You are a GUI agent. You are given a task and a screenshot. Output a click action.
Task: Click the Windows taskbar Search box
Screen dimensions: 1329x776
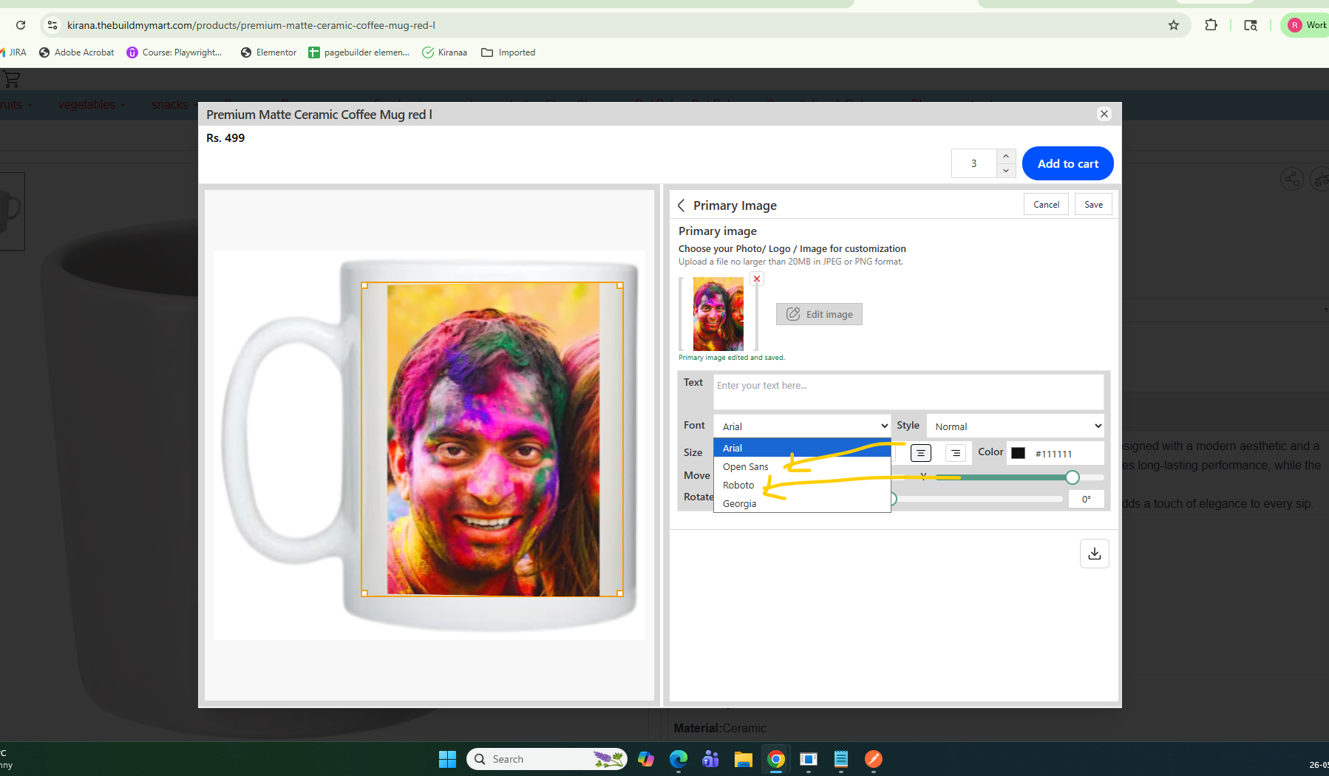547,759
